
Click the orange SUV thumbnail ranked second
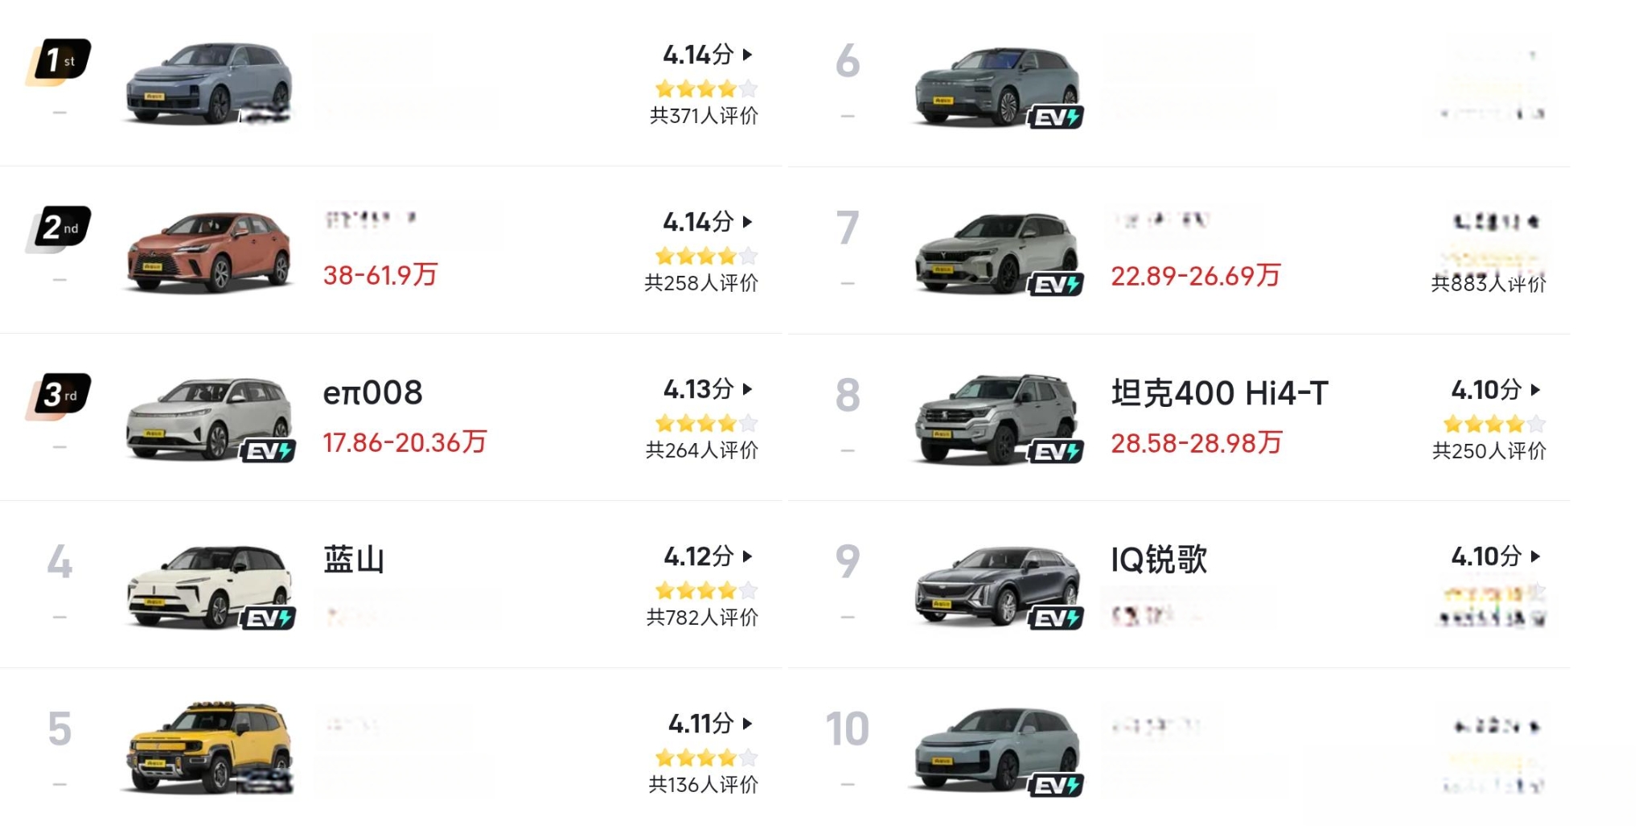[209, 252]
